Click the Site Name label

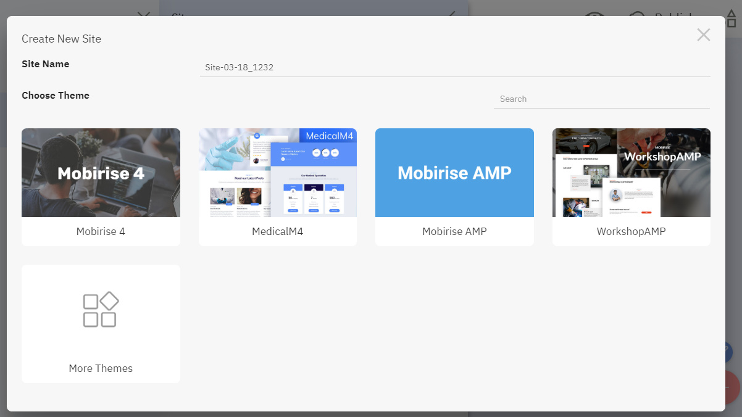(x=46, y=64)
